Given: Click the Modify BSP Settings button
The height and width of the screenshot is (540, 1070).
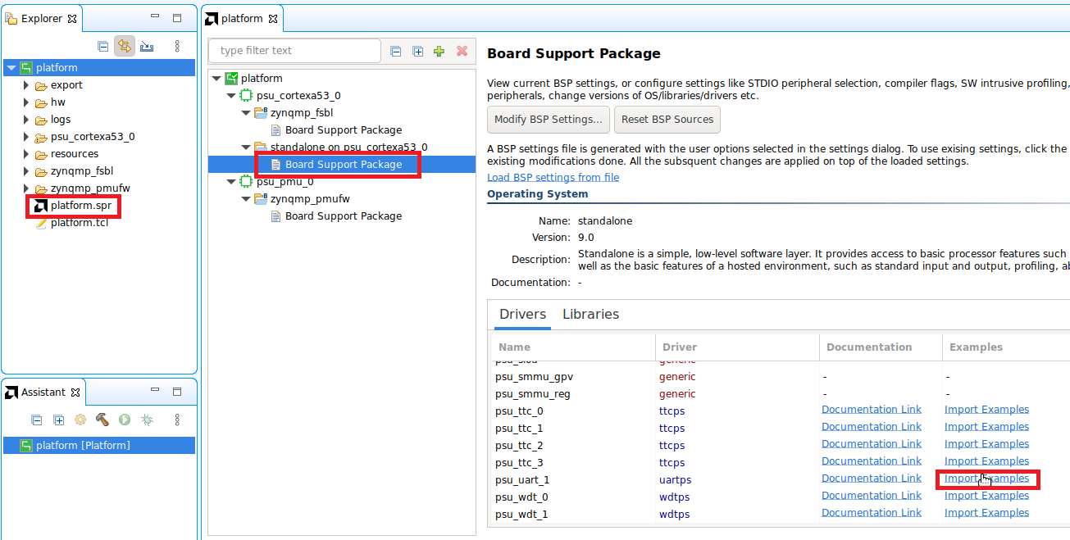Looking at the screenshot, I should [x=548, y=120].
